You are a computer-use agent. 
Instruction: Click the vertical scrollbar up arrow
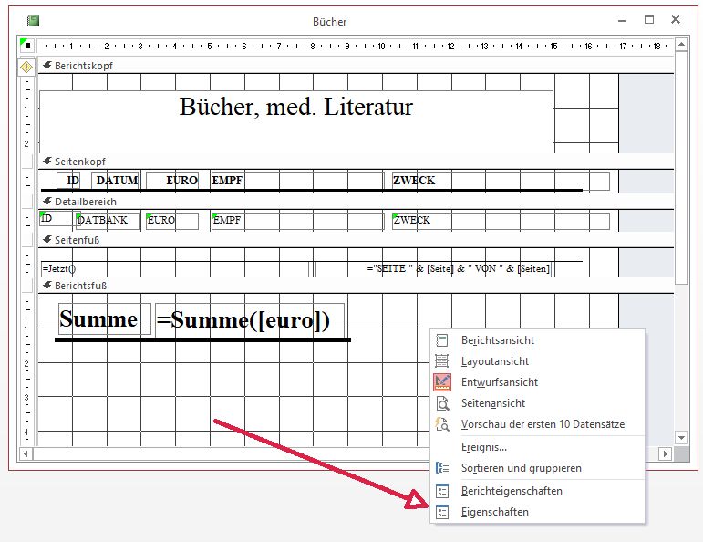click(681, 45)
